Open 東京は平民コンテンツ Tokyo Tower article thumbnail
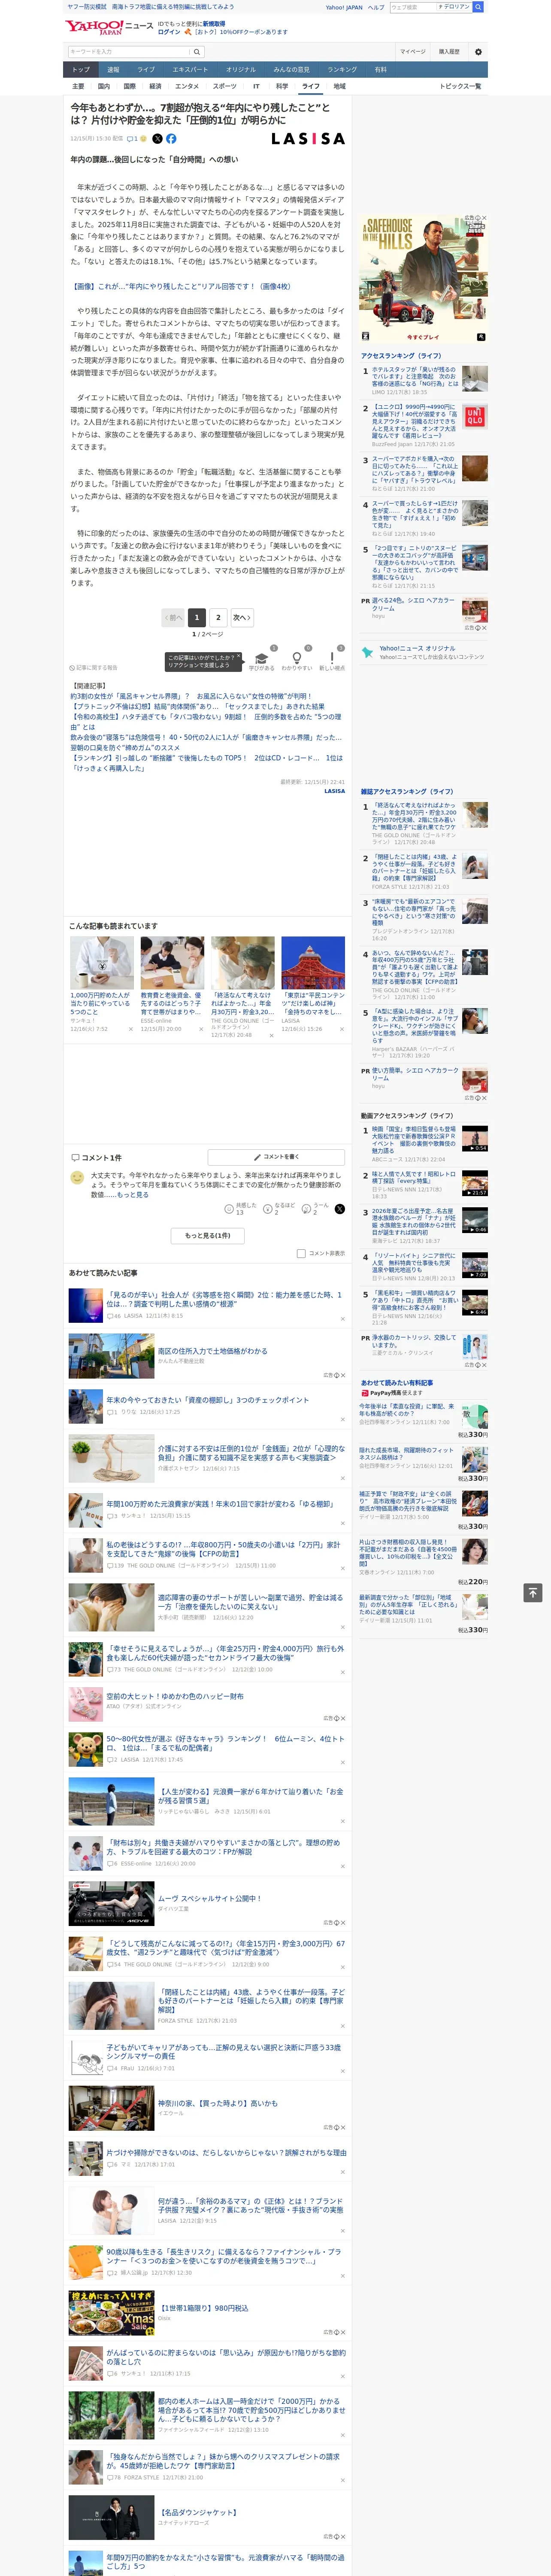Screen dimensions: 551x2576 pos(313,963)
